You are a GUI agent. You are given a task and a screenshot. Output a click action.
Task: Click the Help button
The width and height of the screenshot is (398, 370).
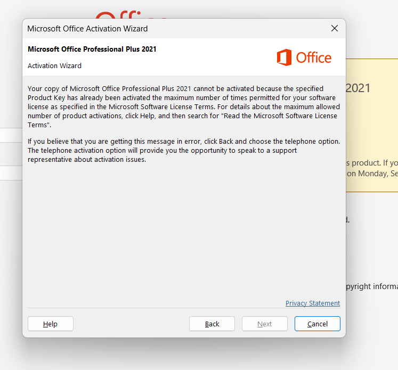51,324
